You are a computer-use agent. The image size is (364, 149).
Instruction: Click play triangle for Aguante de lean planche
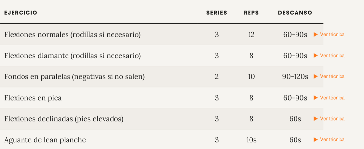(315, 140)
